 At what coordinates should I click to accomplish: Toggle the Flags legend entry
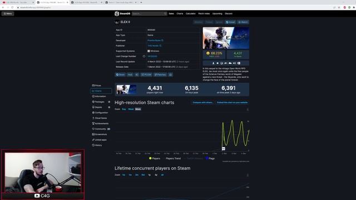click(210, 158)
